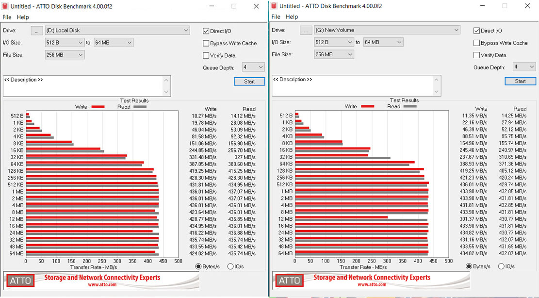The image size is (539, 298).
Task: Click Test Results heading in left window
Action: click(x=134, y=100)
